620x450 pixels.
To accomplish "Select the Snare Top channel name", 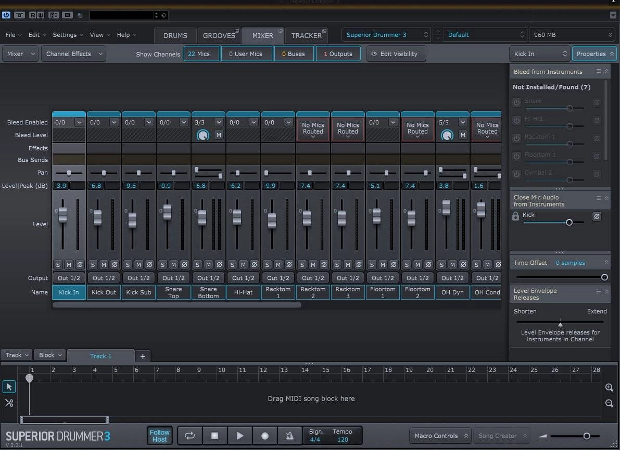I will [173, 292].
